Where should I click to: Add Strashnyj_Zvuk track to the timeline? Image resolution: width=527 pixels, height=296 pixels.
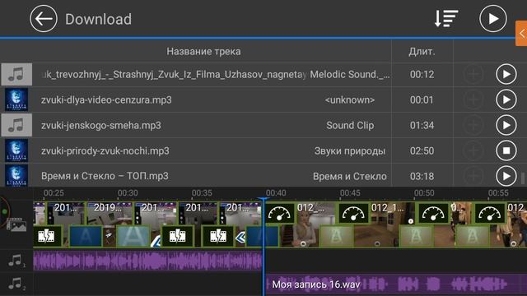[473, 74]
